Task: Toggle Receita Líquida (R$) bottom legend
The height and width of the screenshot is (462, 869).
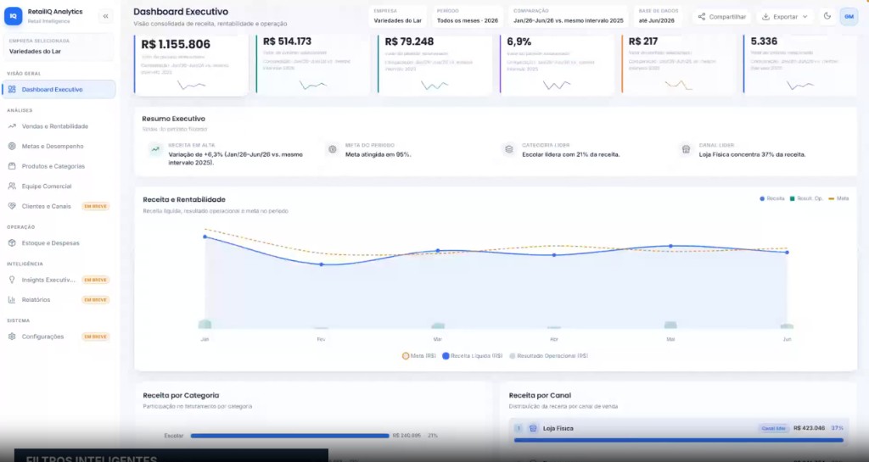Action: click(472, 356)
